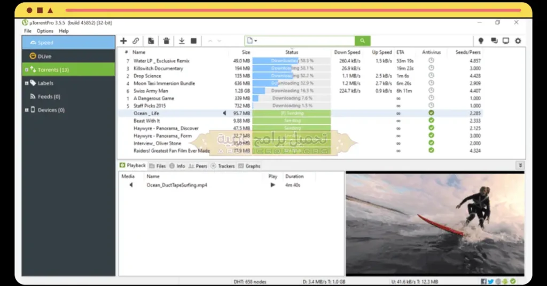Click the DHT: 658 nodes status text
Screen dimensions: 547x286
[250, 282]
